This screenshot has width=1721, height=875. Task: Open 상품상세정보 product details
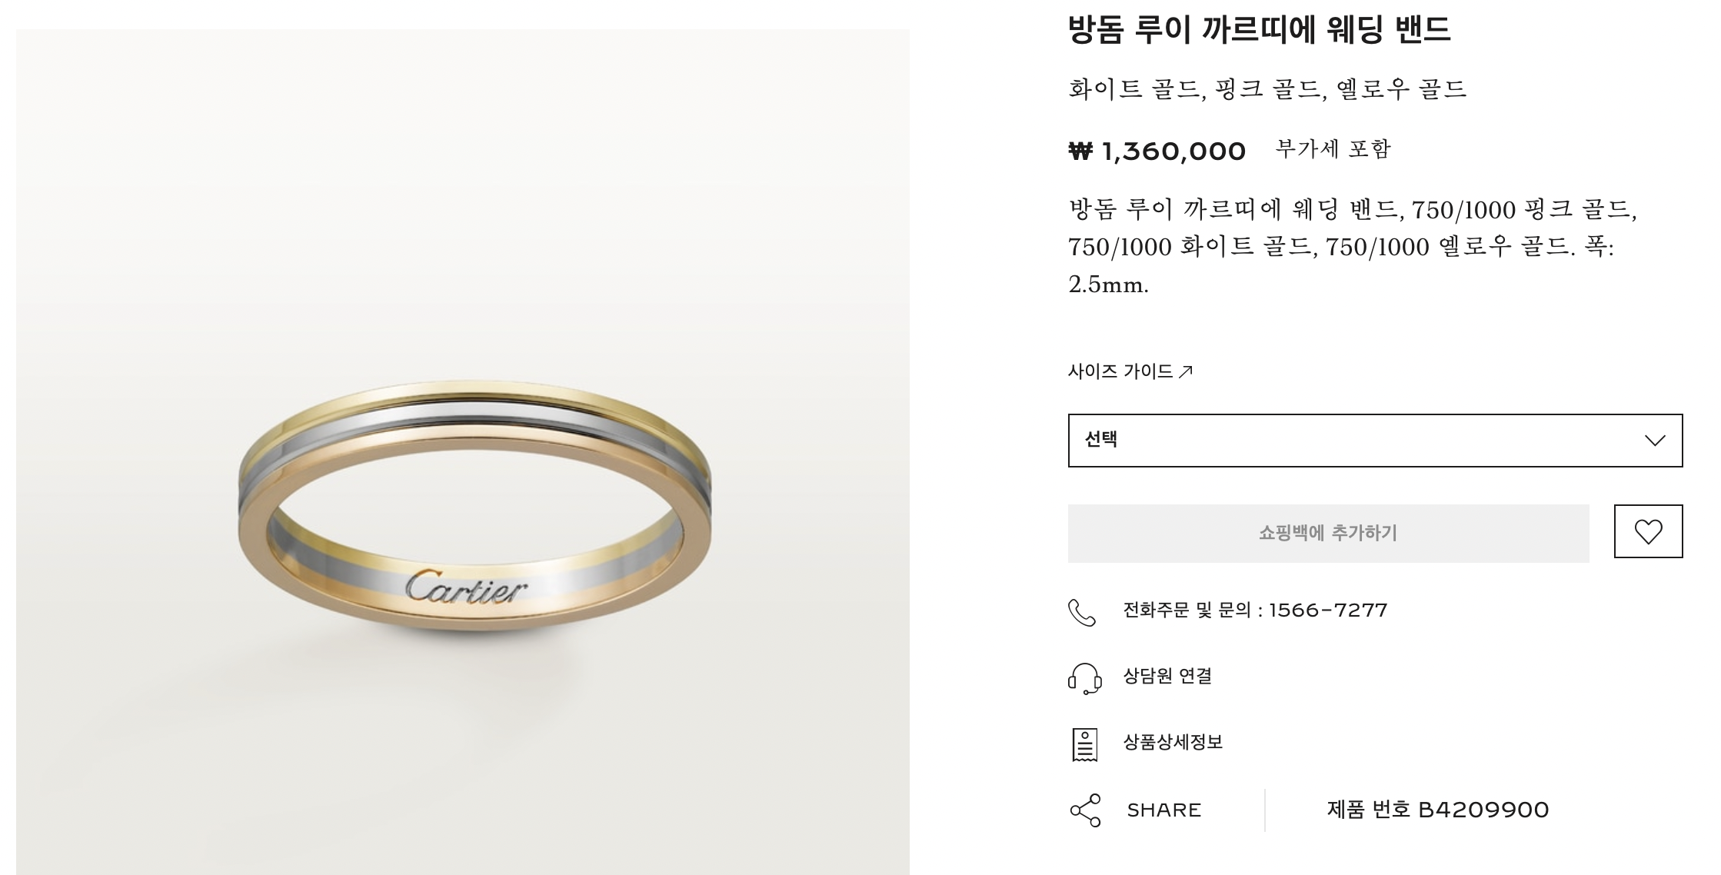click(1173, 742)
